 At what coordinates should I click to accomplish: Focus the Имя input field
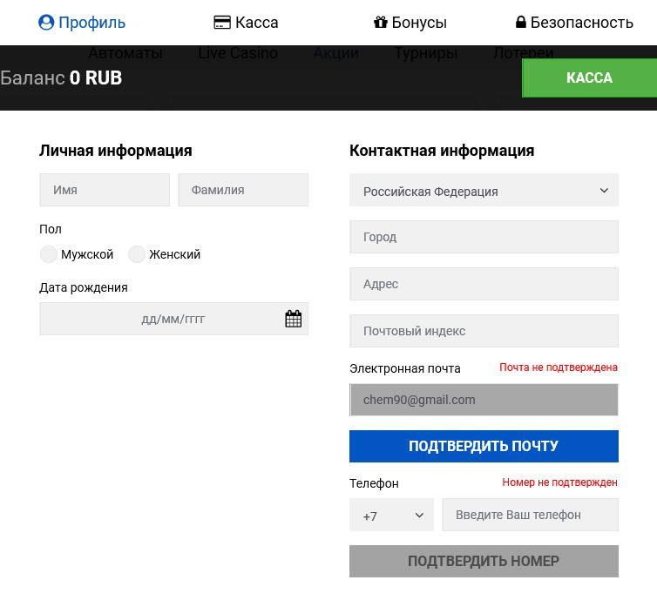[105, 190]
